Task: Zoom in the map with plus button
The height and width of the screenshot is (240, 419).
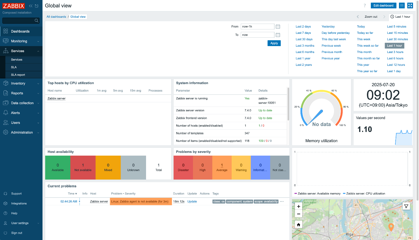Action: [298, 206]
